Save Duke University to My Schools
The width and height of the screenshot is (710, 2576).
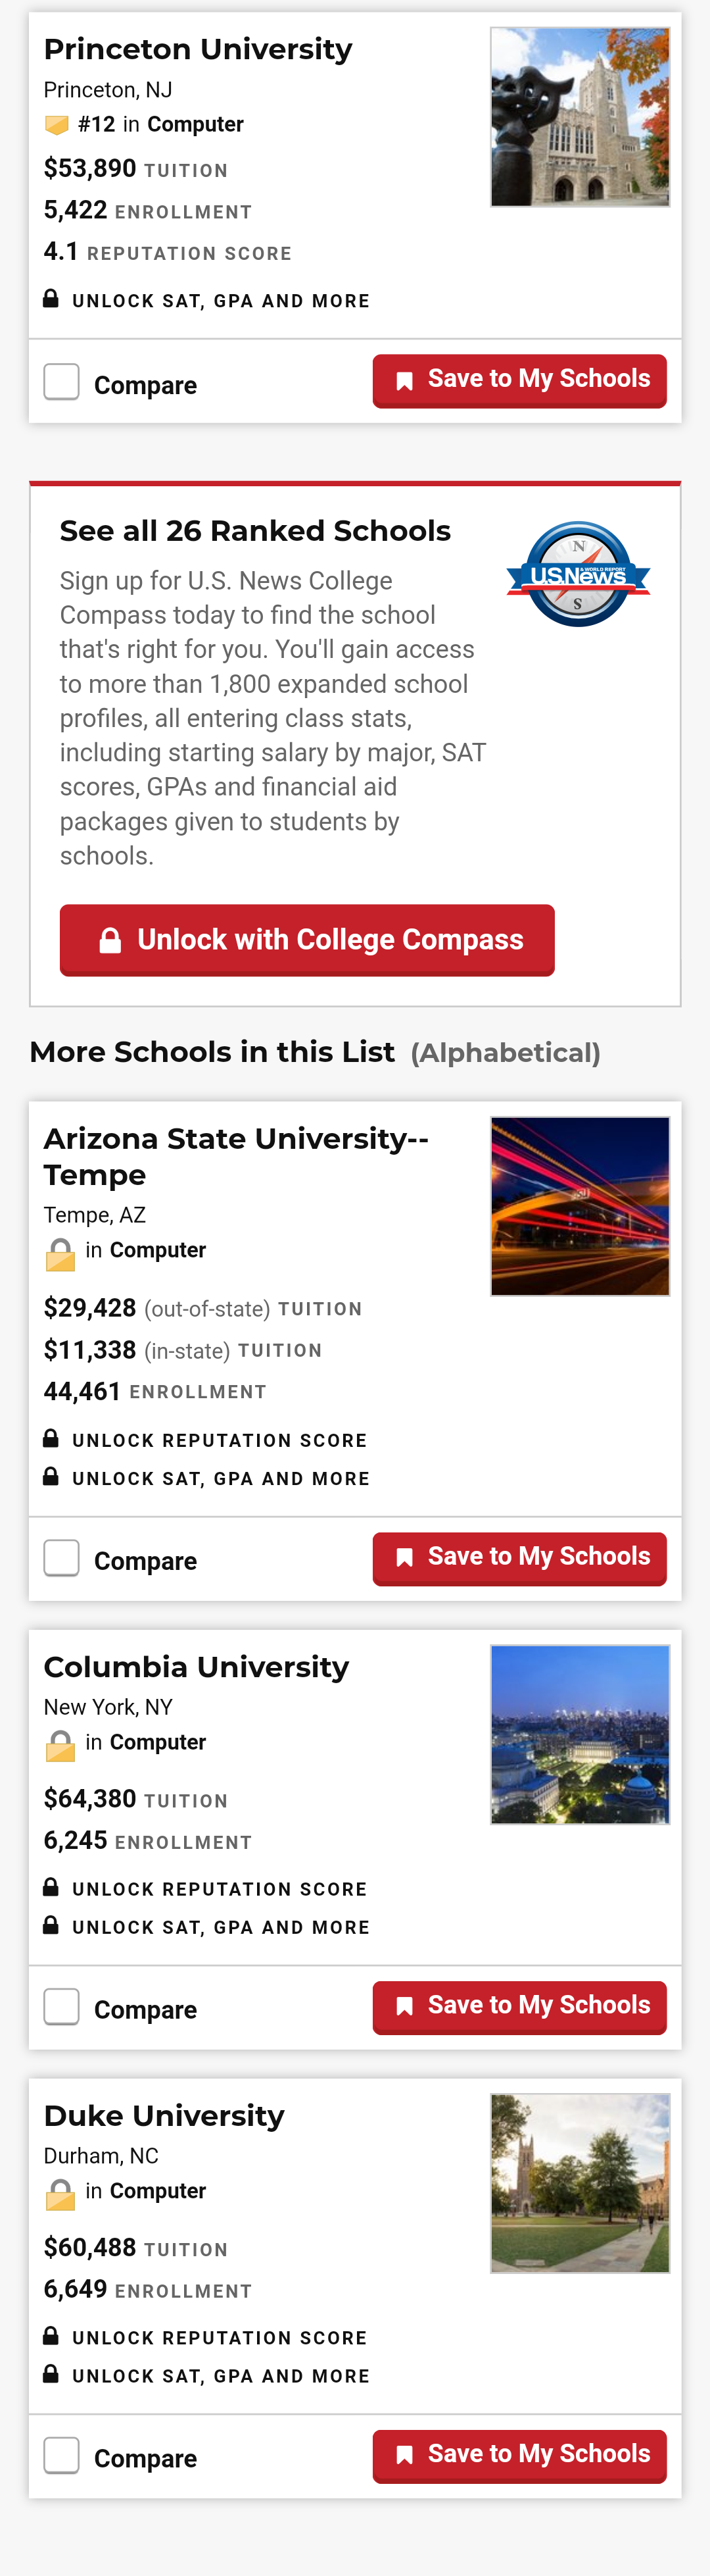(519, 2455)
